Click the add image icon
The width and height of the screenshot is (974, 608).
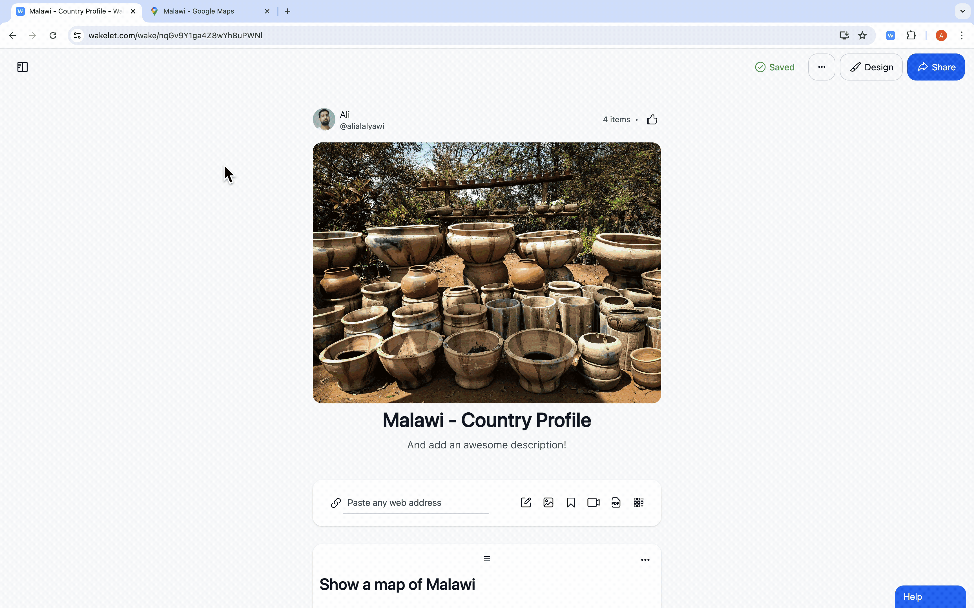pyautogui.click(x=548, y=503)
